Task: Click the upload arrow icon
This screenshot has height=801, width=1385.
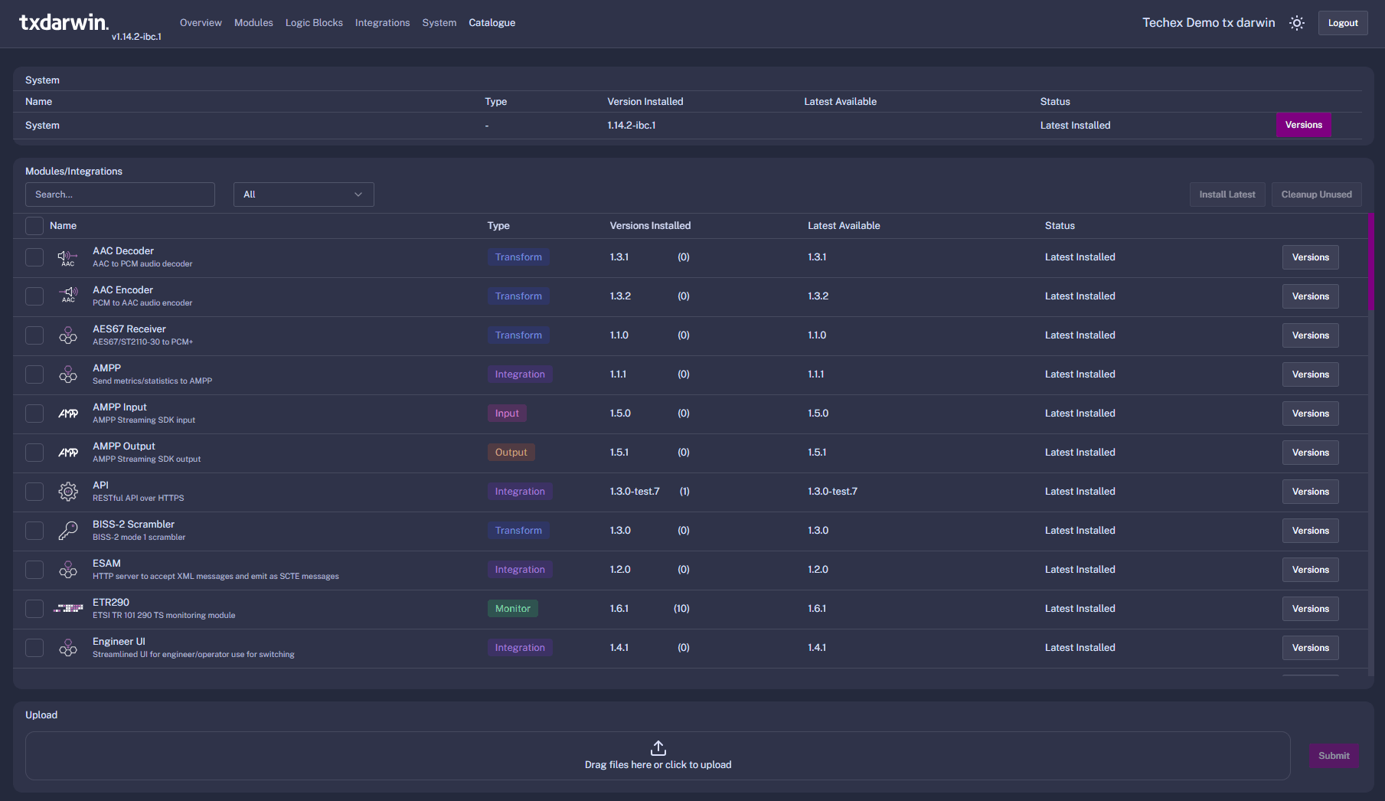Action: (658, 747)
